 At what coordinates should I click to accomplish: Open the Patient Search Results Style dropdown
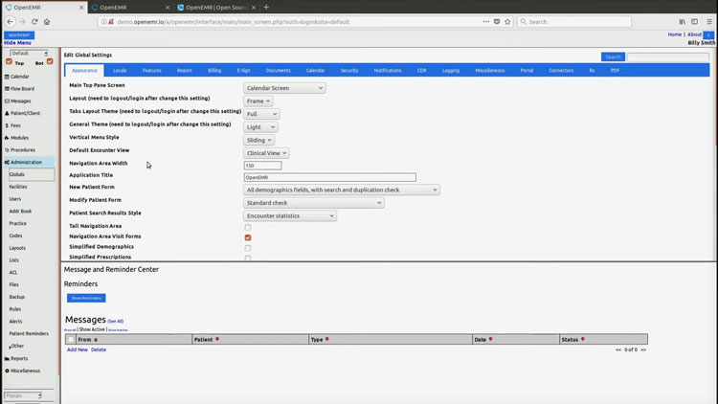coord(290,215)
